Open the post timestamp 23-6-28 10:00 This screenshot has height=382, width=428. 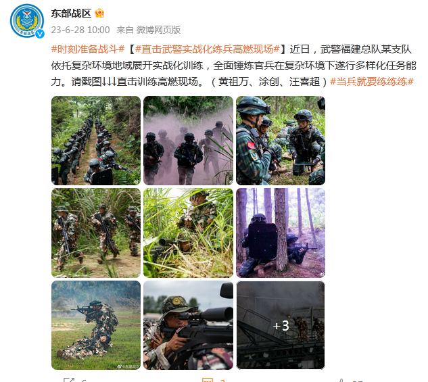point(80,30)
